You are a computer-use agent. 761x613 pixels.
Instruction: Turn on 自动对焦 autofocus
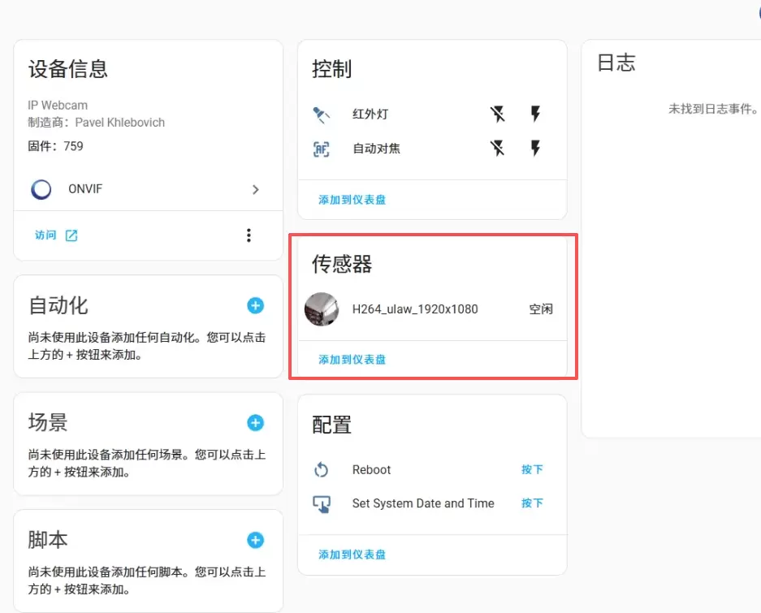tap(535, 149)
